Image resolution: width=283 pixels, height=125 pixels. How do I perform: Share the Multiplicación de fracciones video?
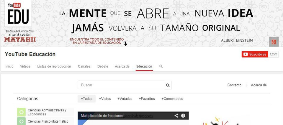coord(176,116)
